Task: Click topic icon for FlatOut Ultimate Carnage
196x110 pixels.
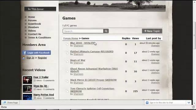Action: [67, 53]
